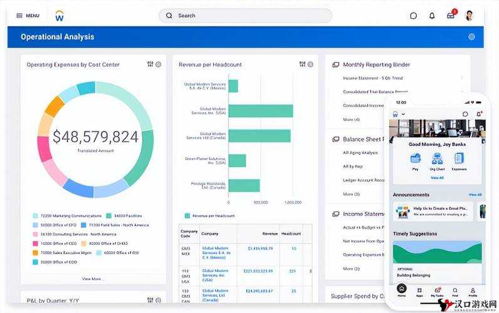Click the Income Statement section folder icon
499x313 pixels.
coord(335,214)
